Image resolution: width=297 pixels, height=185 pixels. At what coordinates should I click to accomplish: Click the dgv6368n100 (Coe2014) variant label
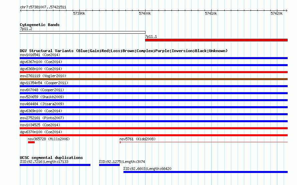(x=41, y=69)
